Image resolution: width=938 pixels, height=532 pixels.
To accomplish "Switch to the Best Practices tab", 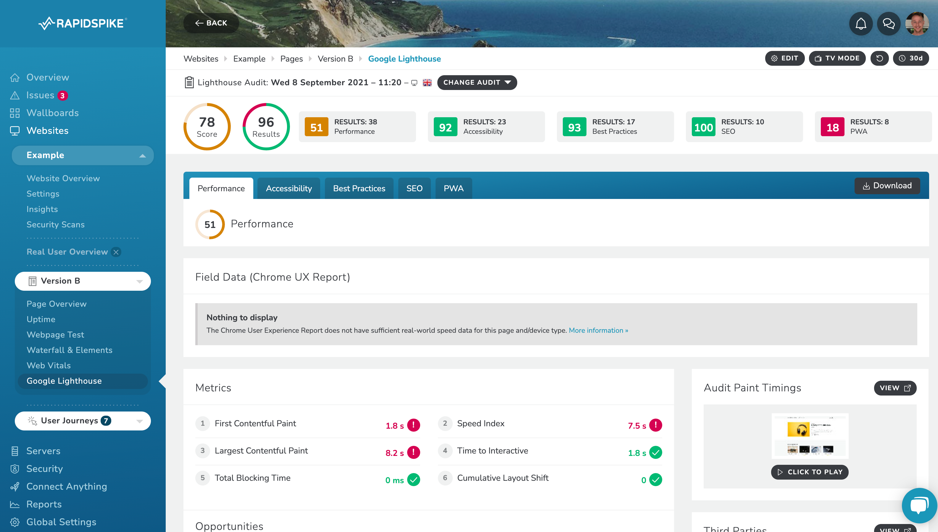I will (359, 189).
